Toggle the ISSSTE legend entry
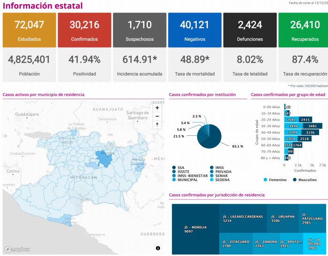The width and height of the screenshot is (328, 256). [175, 171]
